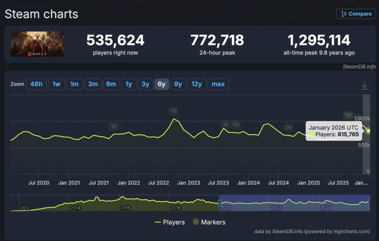Toggle Markers visibility in legend
The width and height of the screenshot is (379, 241).
point(209,222)
